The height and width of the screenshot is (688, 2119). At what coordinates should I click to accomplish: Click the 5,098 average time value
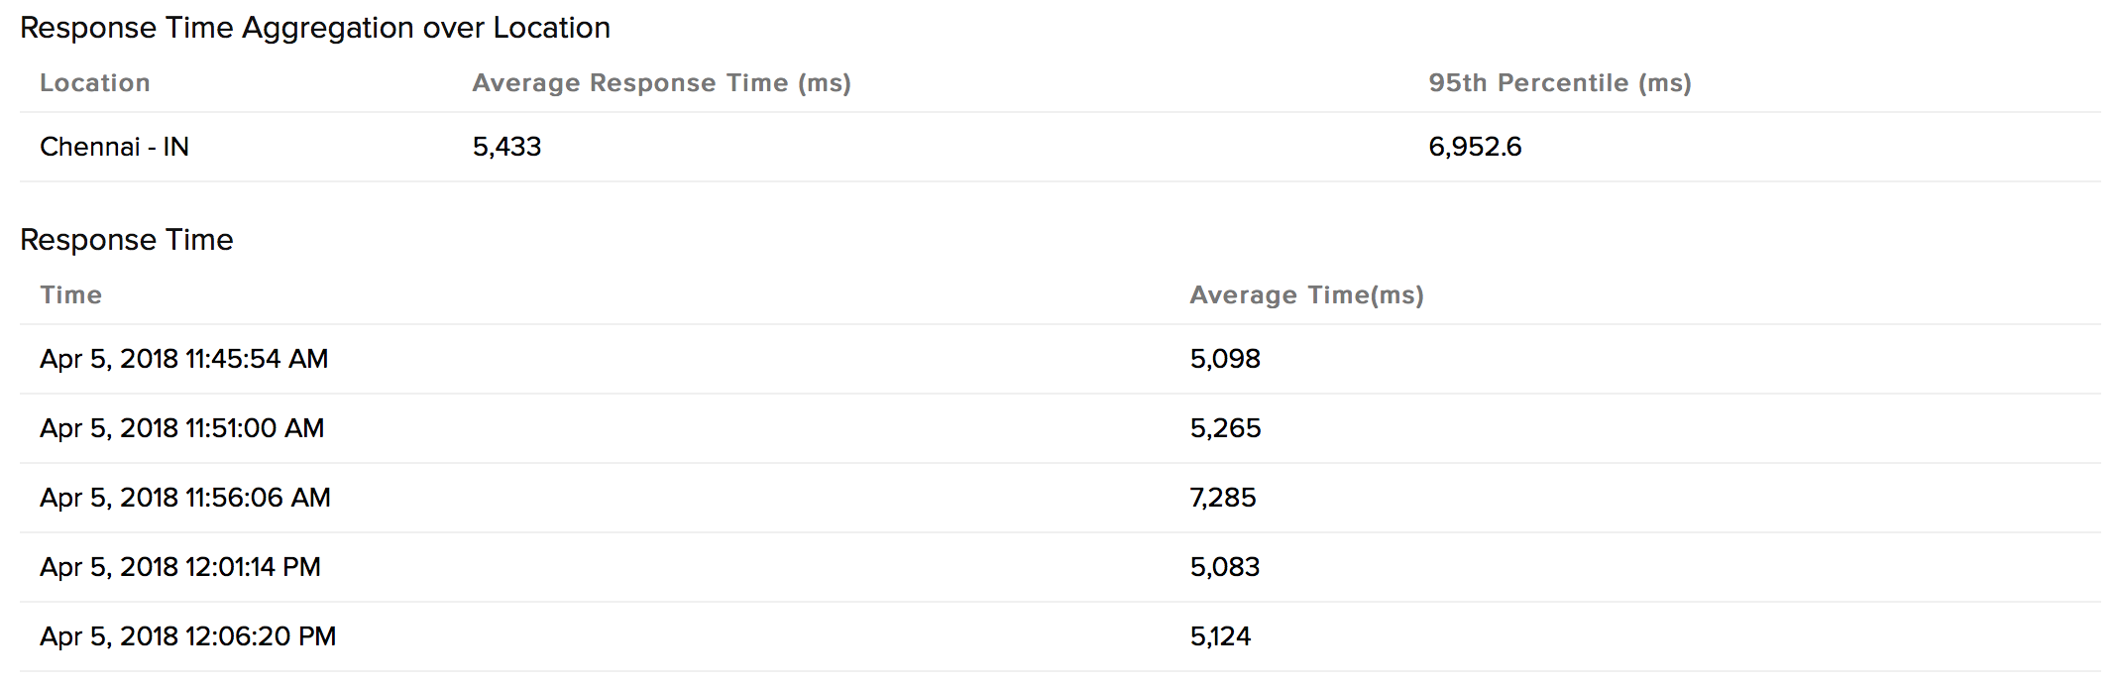click(1225, 359)
